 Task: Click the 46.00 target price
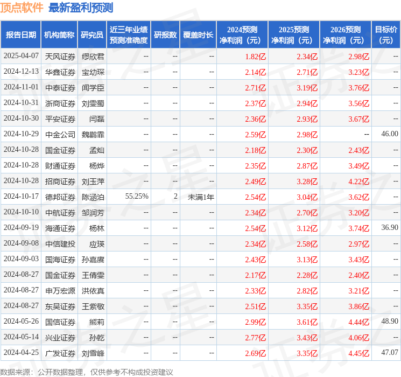click(x=390, y=134)
